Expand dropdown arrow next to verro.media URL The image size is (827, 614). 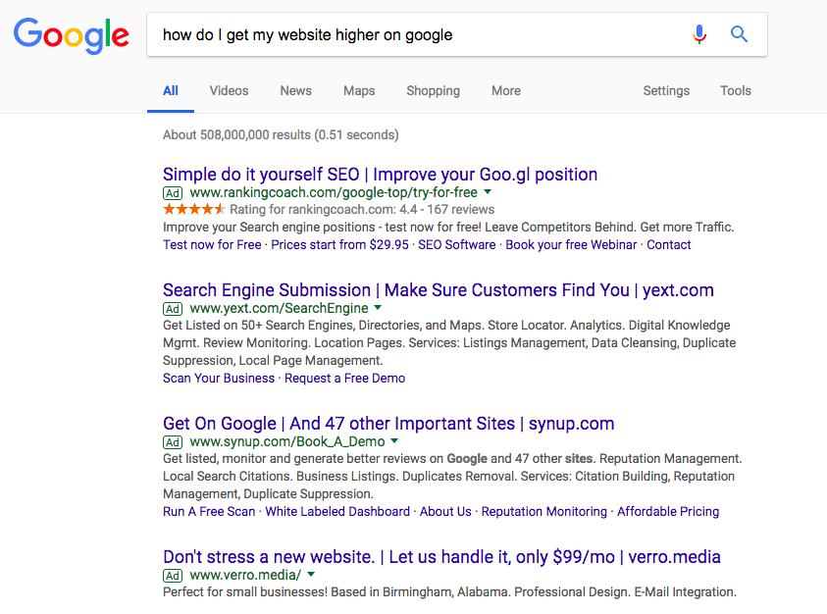point(311,575)
